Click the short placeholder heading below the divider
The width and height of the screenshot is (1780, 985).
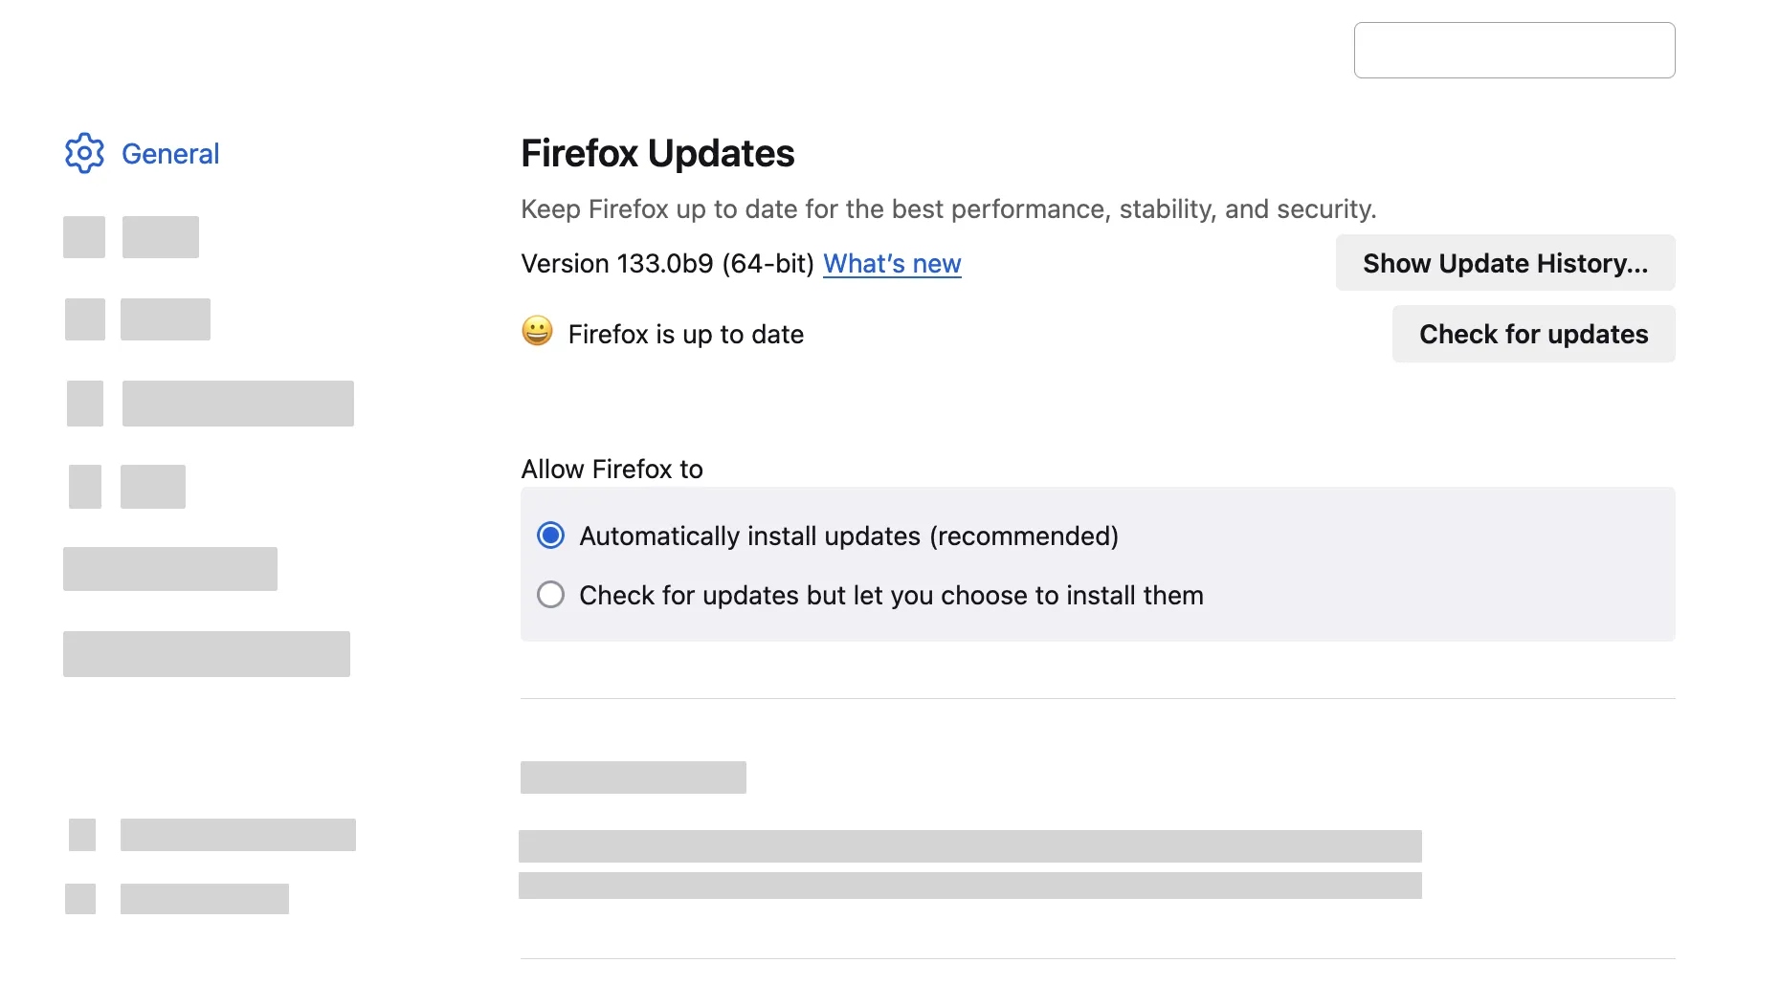pyautogui.click(x=632, y=777)
